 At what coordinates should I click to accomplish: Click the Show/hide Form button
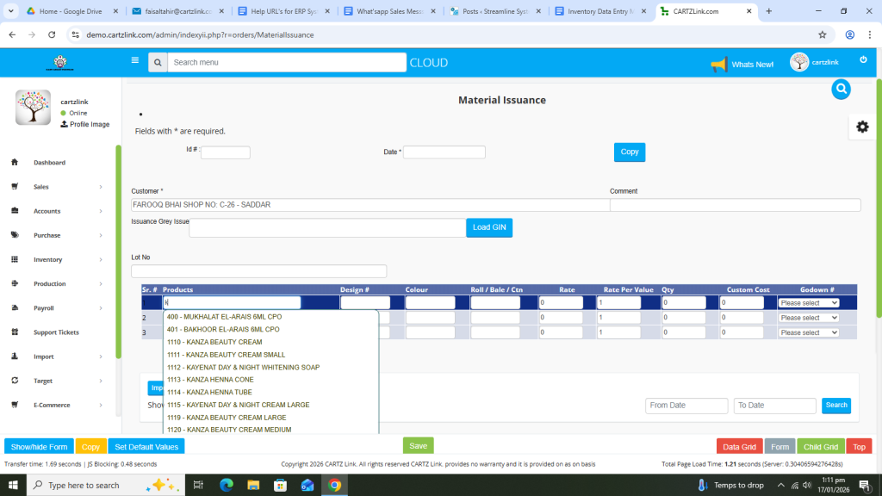(x=39, y=447)
